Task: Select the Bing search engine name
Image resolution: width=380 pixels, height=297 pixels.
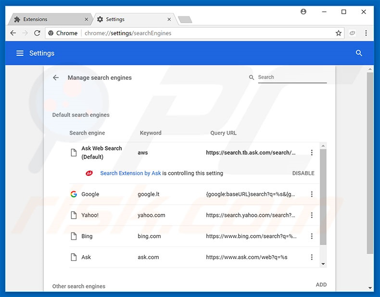Action: (87, 236)
